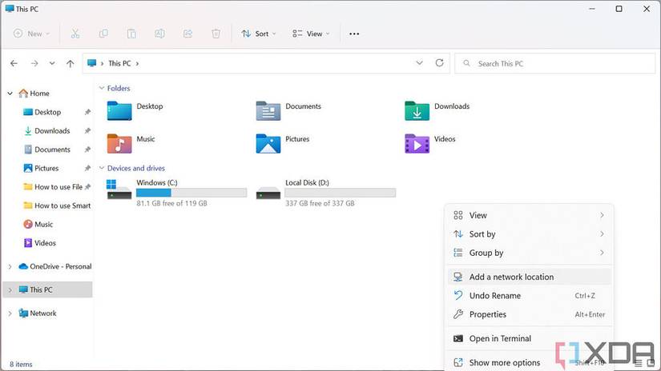Click '81.1 GB free of 119 GB' text

pyautogui.click(x=171, y=203)
